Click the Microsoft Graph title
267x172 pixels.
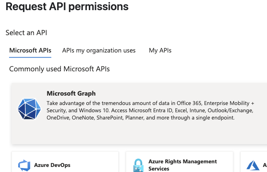pos(71,93)
